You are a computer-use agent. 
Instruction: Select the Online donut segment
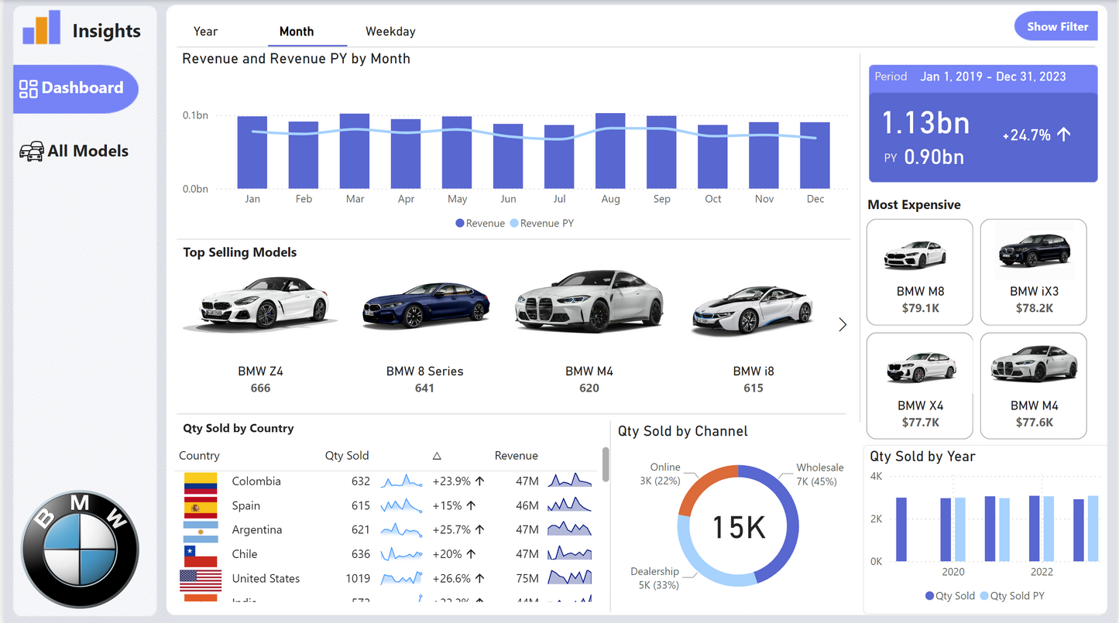click(702, 485)
